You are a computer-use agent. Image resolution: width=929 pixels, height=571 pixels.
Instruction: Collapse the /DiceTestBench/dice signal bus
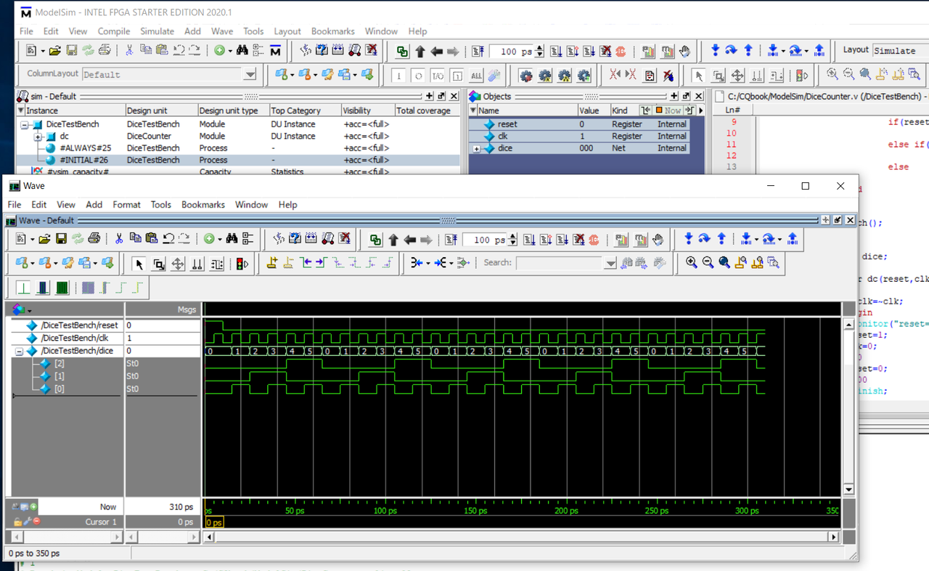click(x=19, y=351)
